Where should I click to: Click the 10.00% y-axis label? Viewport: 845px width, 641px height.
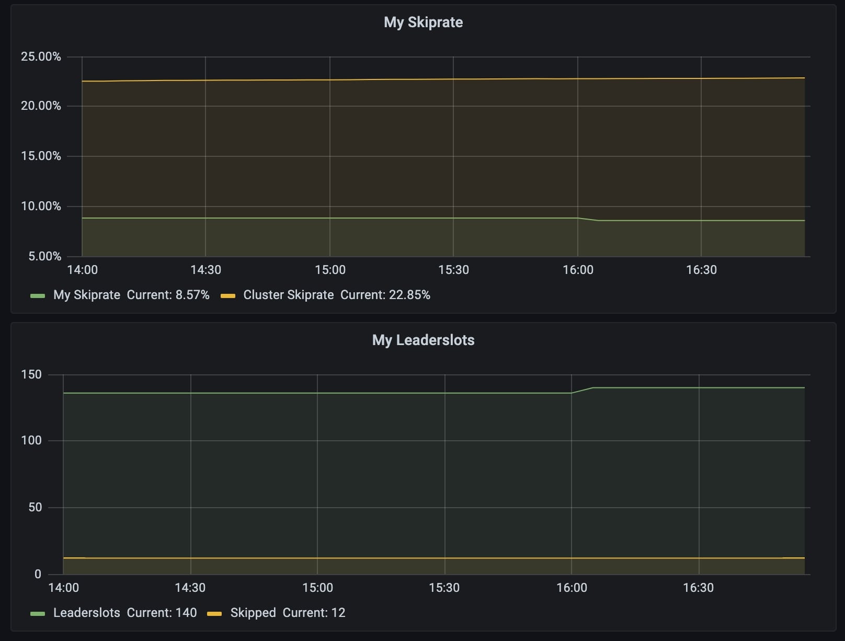click(41, 206)
